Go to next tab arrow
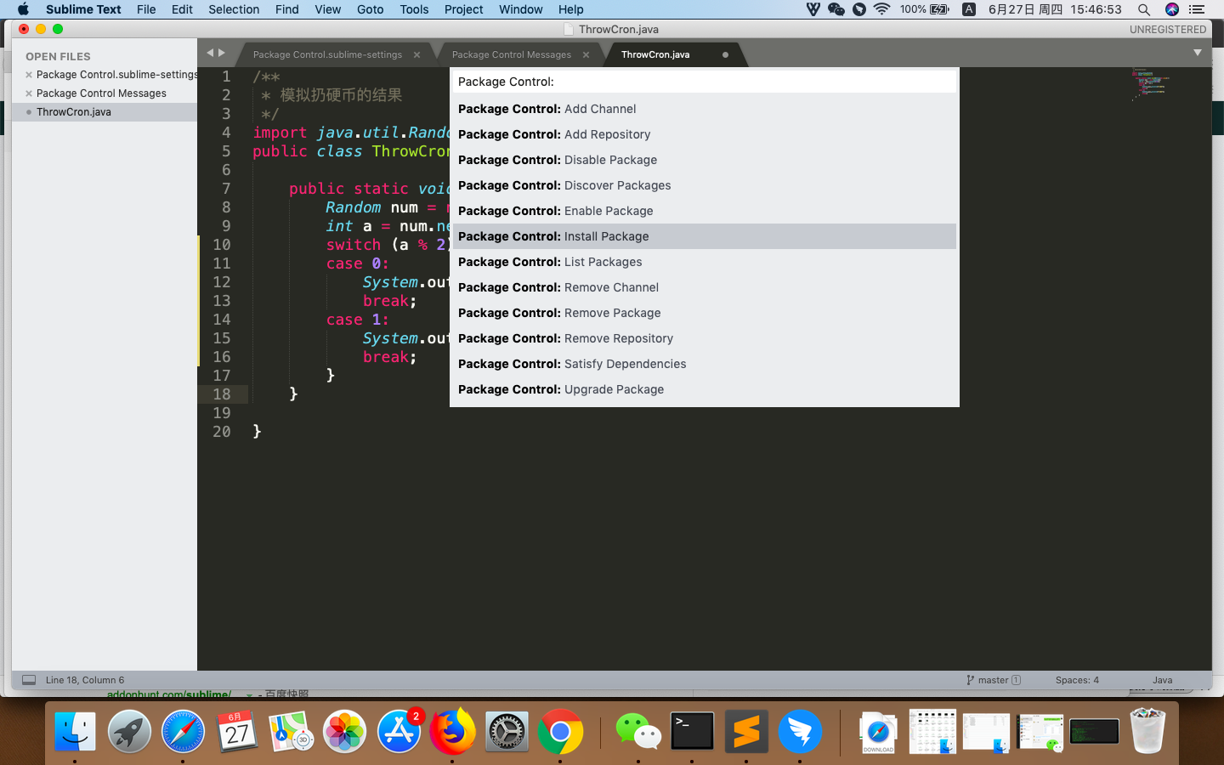 [222, 53]
